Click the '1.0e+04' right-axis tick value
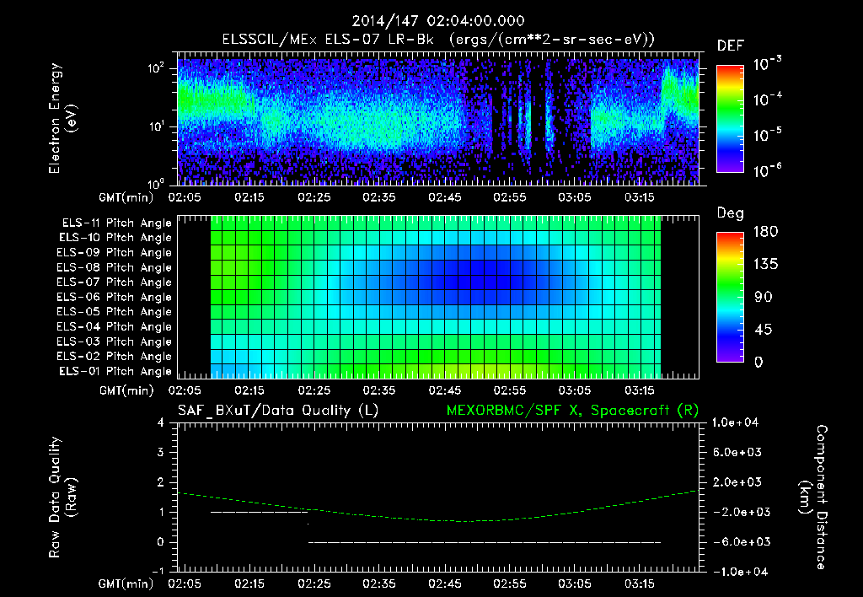 (x=735, y=422)
